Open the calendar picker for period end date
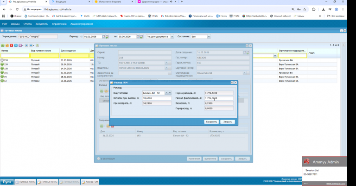Image resolution: width=356 pixels, height=186 pixels. click(x=138, y=37)
